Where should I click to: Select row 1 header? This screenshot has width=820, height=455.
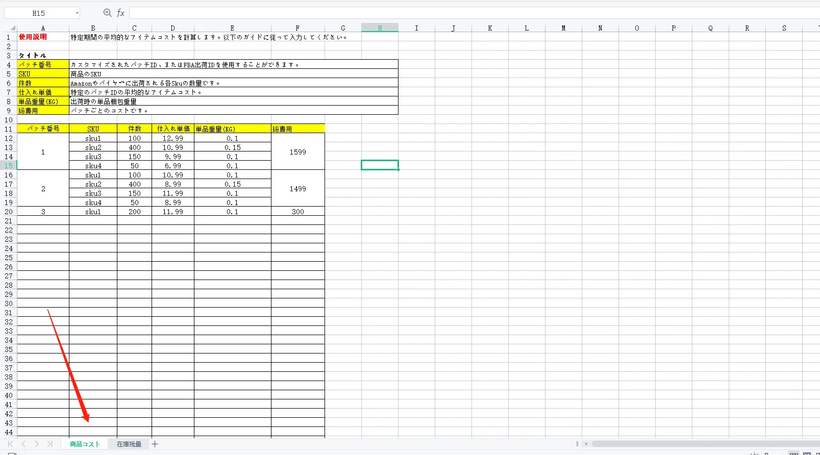pos(9,37)
